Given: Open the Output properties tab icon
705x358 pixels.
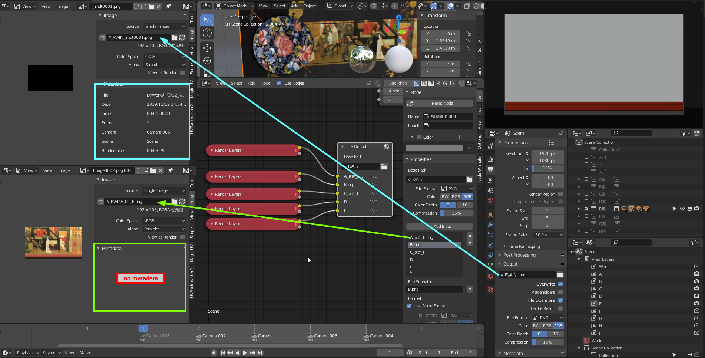Looking at the screenshot, I should coord(490,169).
